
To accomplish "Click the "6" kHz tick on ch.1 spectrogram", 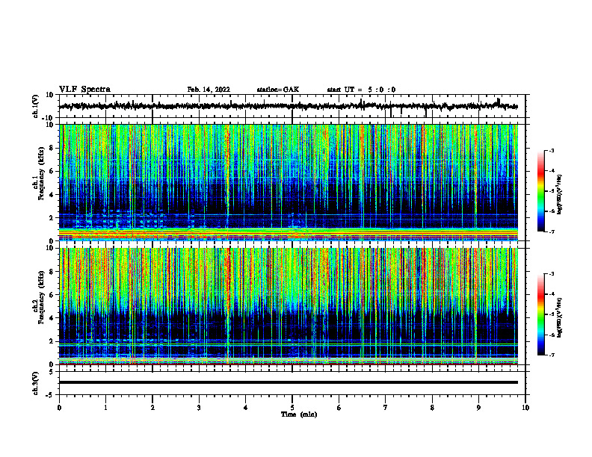I will pyautogui.click(x=52, y=171).
